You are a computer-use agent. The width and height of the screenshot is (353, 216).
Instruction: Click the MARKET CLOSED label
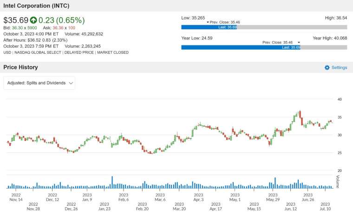[113, 52]
